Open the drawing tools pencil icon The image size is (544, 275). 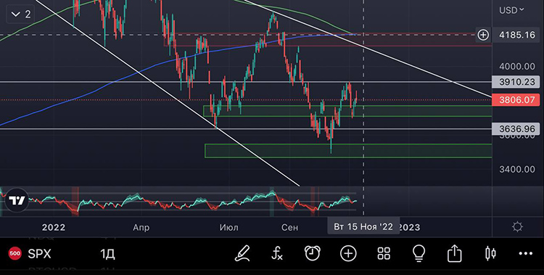(x=242, y=253)
